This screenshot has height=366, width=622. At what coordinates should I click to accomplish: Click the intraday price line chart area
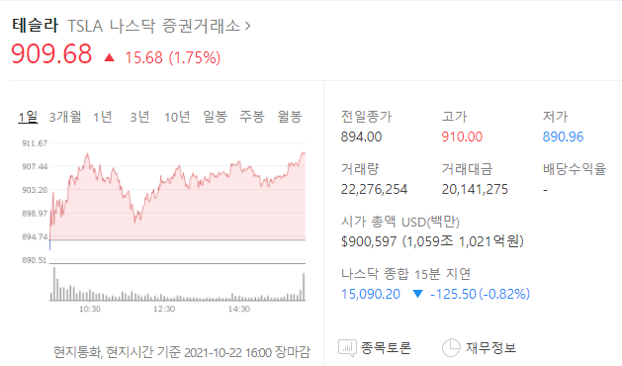click(177, 197)
